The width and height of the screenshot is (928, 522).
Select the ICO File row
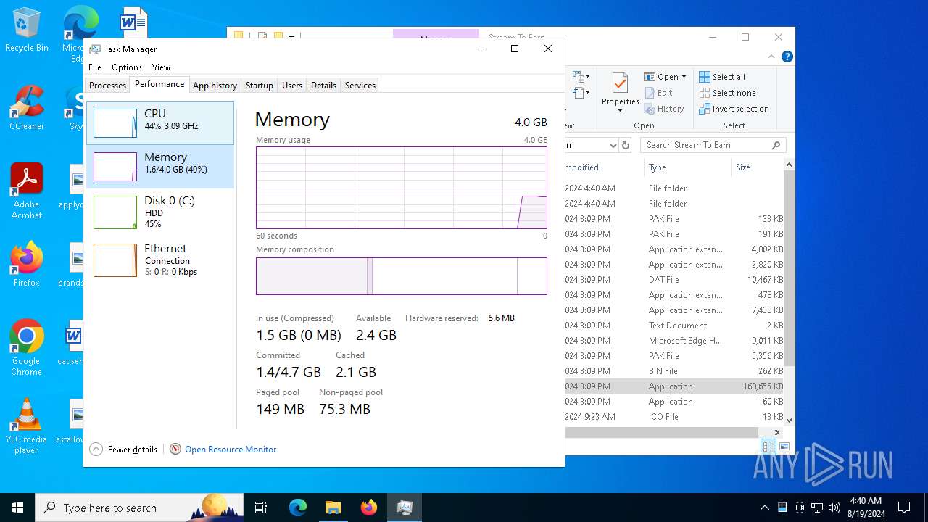674,417
